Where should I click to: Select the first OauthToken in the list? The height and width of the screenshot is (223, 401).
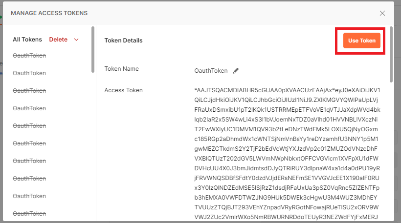29,56
